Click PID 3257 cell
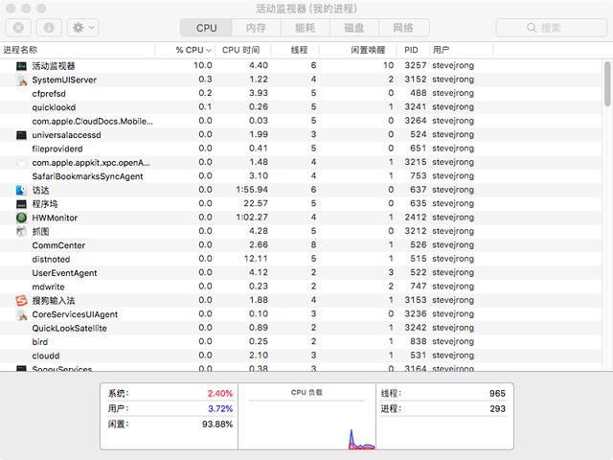Viewport: 613px width, 460px height. tap(415, 65)
